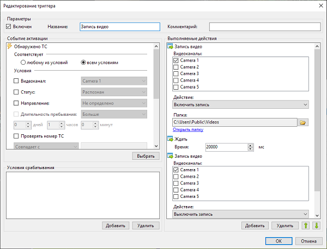The height and width of the screenshot is (249, 327).
Task: Open the Включить запись action dropdown
Action: tap(240, 104)
